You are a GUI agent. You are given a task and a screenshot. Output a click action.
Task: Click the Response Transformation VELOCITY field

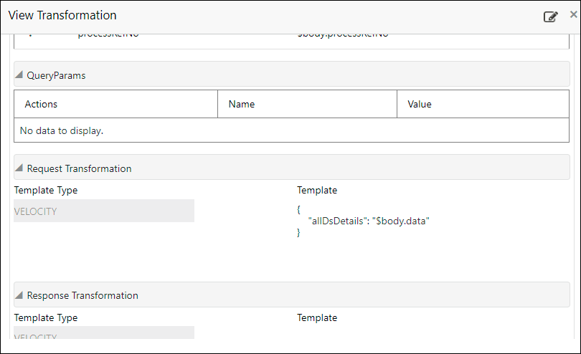pos(104,334)
